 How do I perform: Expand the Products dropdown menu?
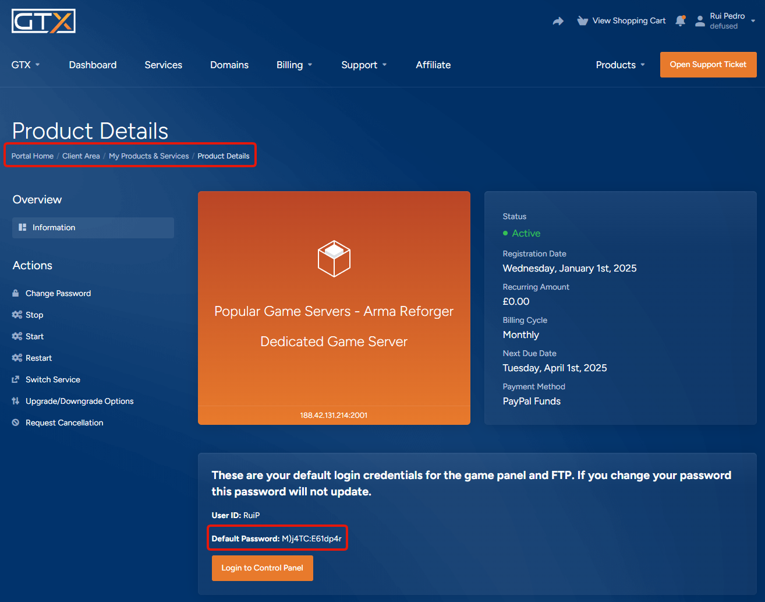[621, 65]
